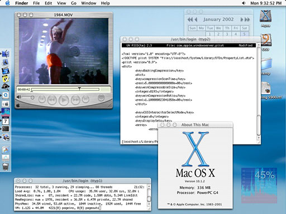Image resolution: width=286 pixels, height=214 pixels.
Task: Open the Go menu
Action: coord(74,3)
